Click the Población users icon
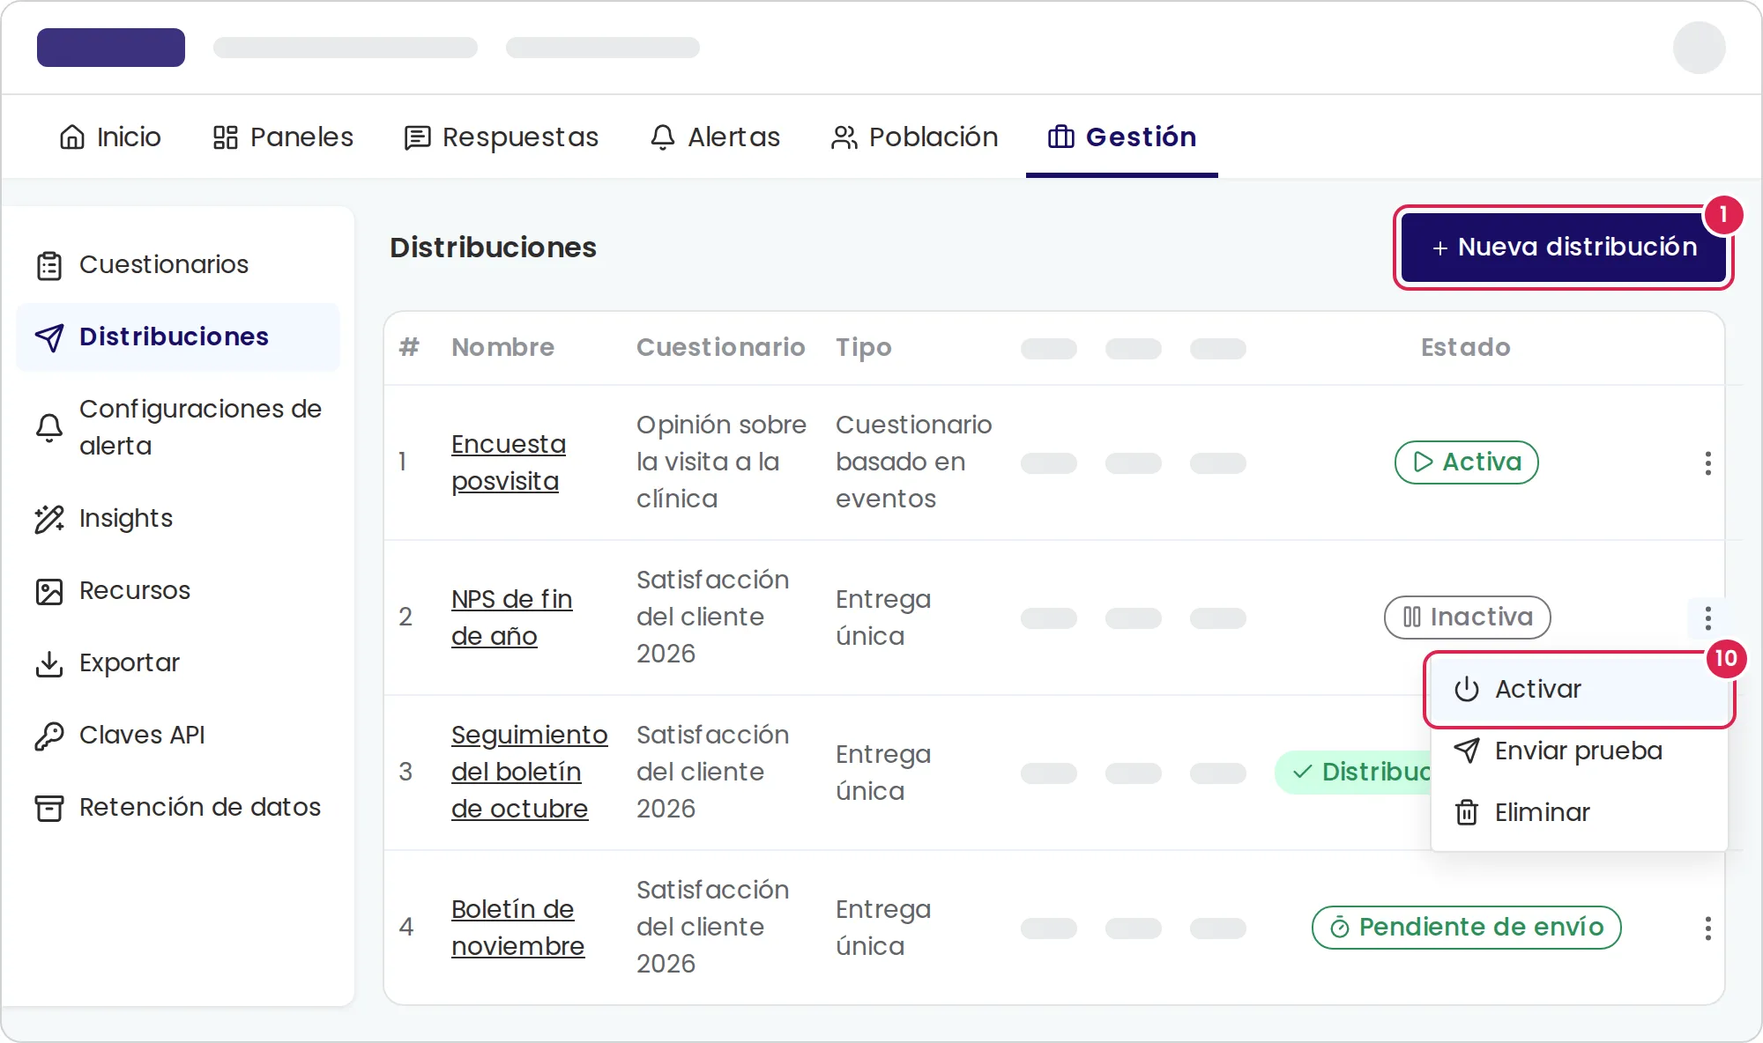Image resolution: width=1763 pixels, height=1043 pixels. (844, 137)
